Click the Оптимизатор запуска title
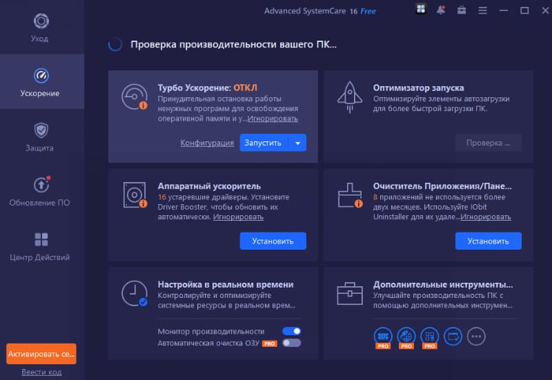The image size is (552, 380). (x=418, y=88)
